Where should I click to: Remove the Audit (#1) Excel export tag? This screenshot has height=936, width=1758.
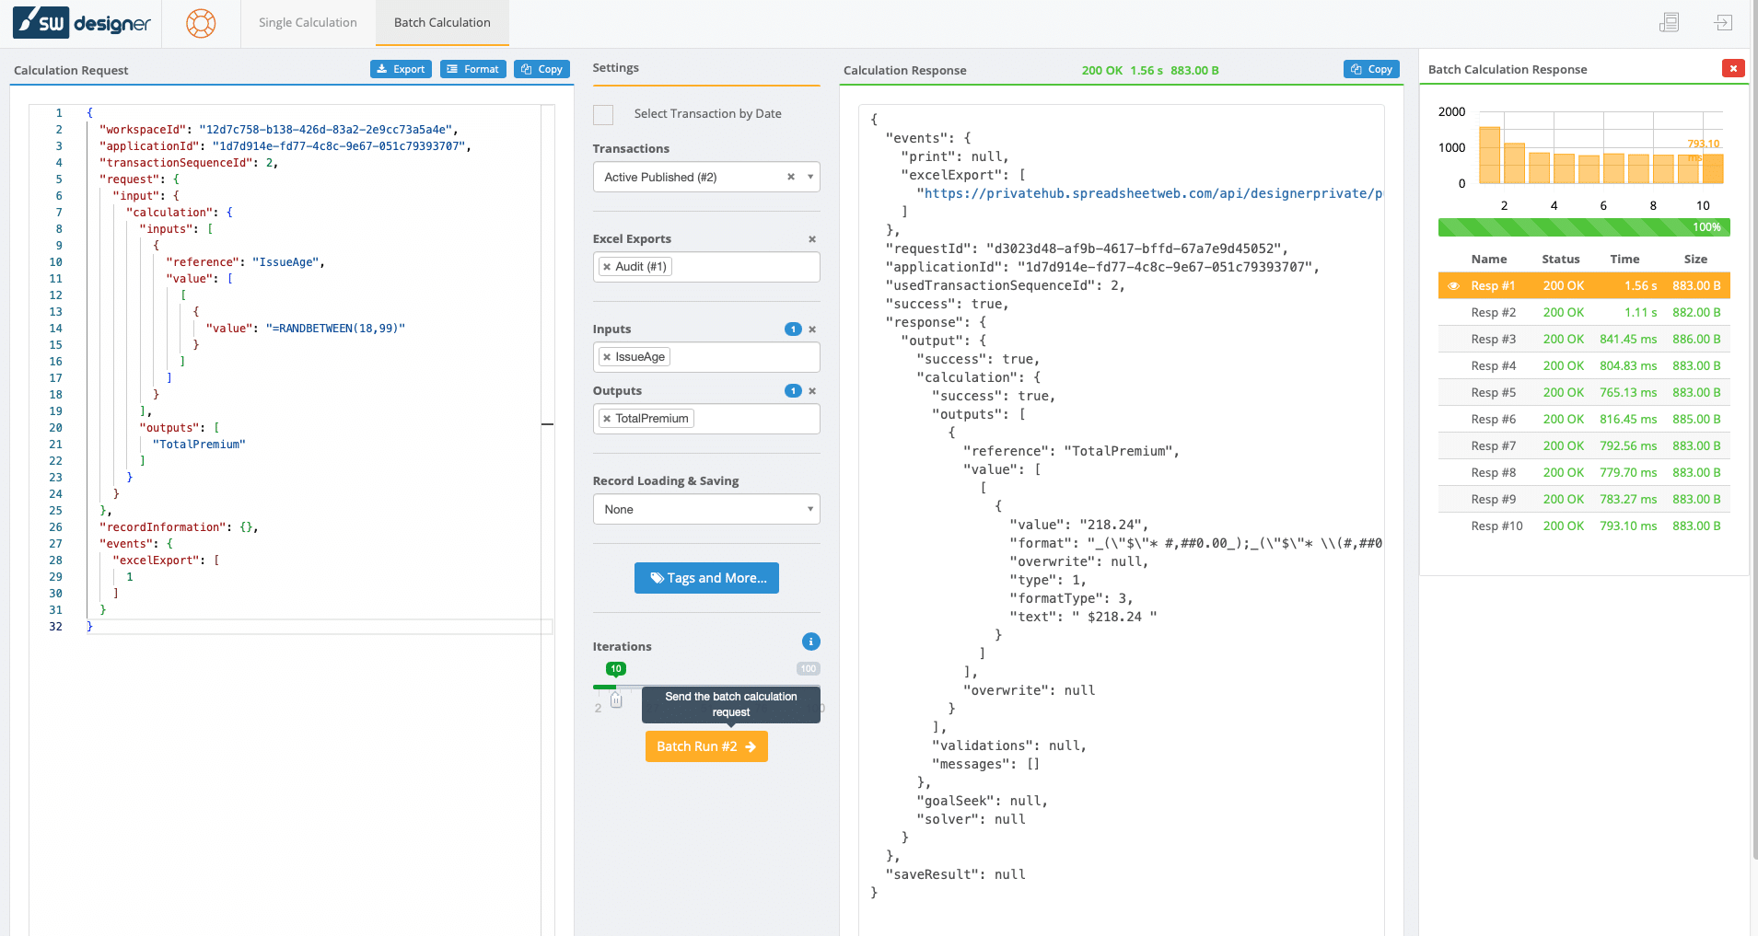click(607, 267)
